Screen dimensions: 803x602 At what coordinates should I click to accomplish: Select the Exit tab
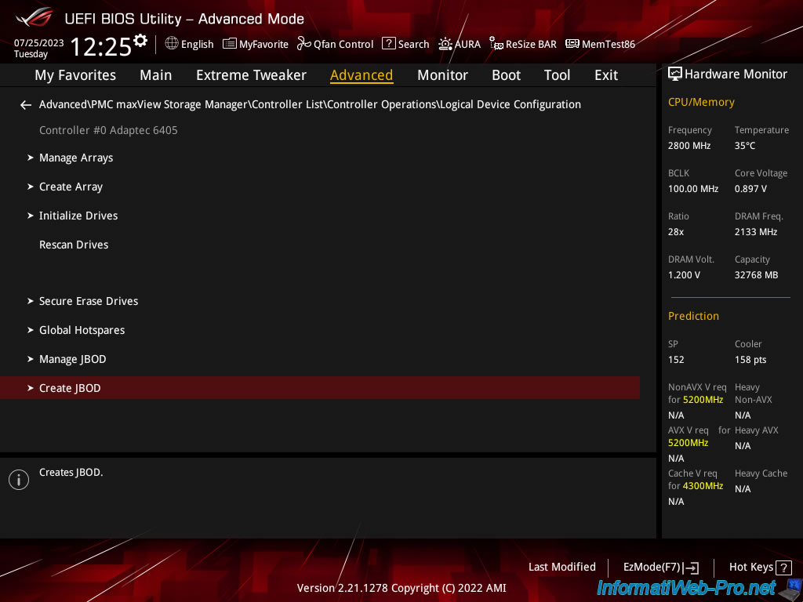coord(606,75)
